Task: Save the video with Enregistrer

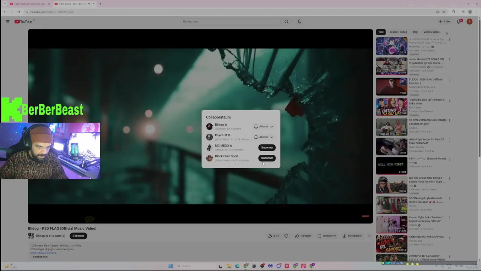Action: (327, 236)
